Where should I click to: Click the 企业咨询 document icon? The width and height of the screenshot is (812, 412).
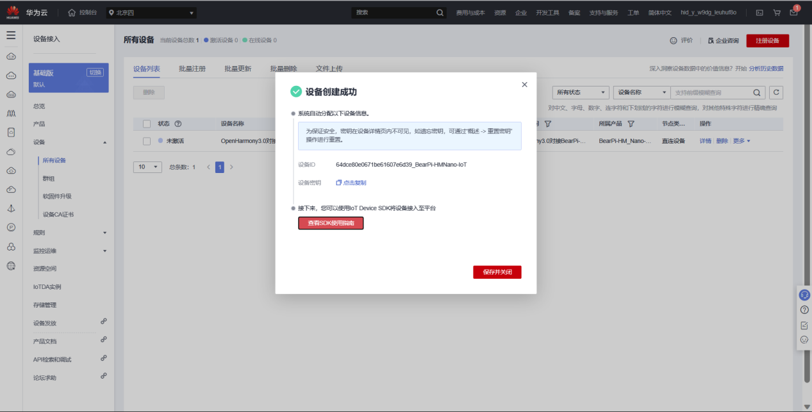[x=711, y=40]
